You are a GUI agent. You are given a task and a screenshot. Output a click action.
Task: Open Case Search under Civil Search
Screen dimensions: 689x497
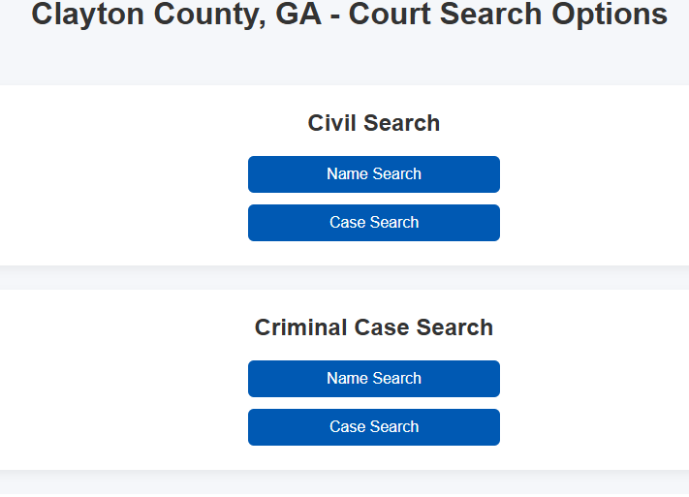click(374, 223)
